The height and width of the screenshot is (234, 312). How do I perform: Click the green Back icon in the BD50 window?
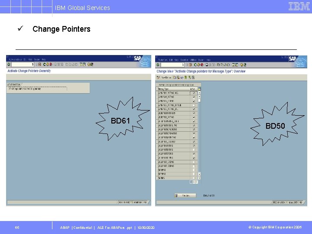pyautogui.click(x=195, y=65)
